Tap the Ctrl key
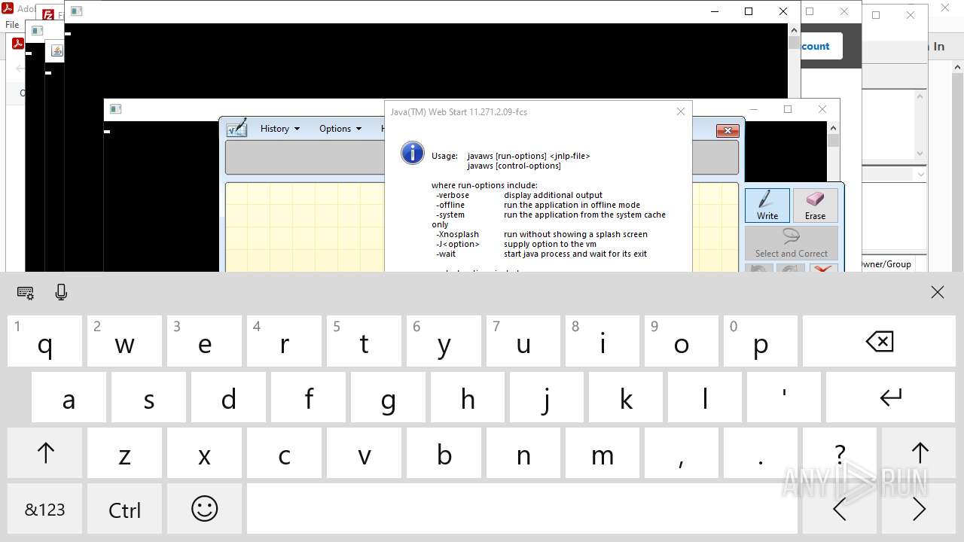The width and height of the screenshot is (964, 542). tap(124, 509)
